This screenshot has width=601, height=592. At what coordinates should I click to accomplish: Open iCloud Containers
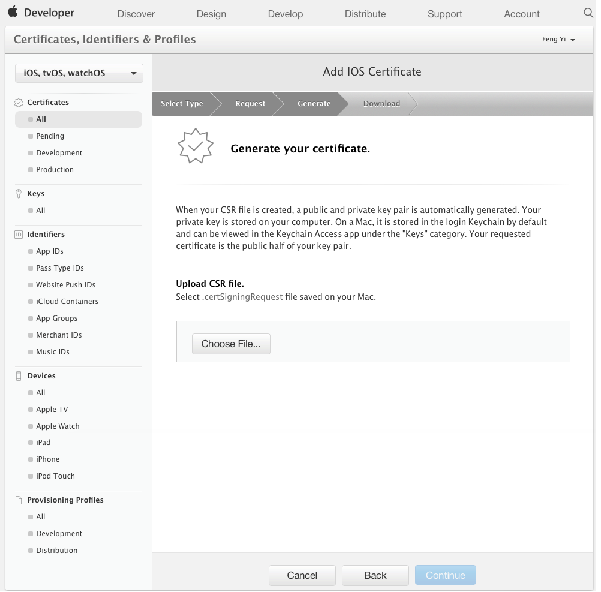pos(67,302)
